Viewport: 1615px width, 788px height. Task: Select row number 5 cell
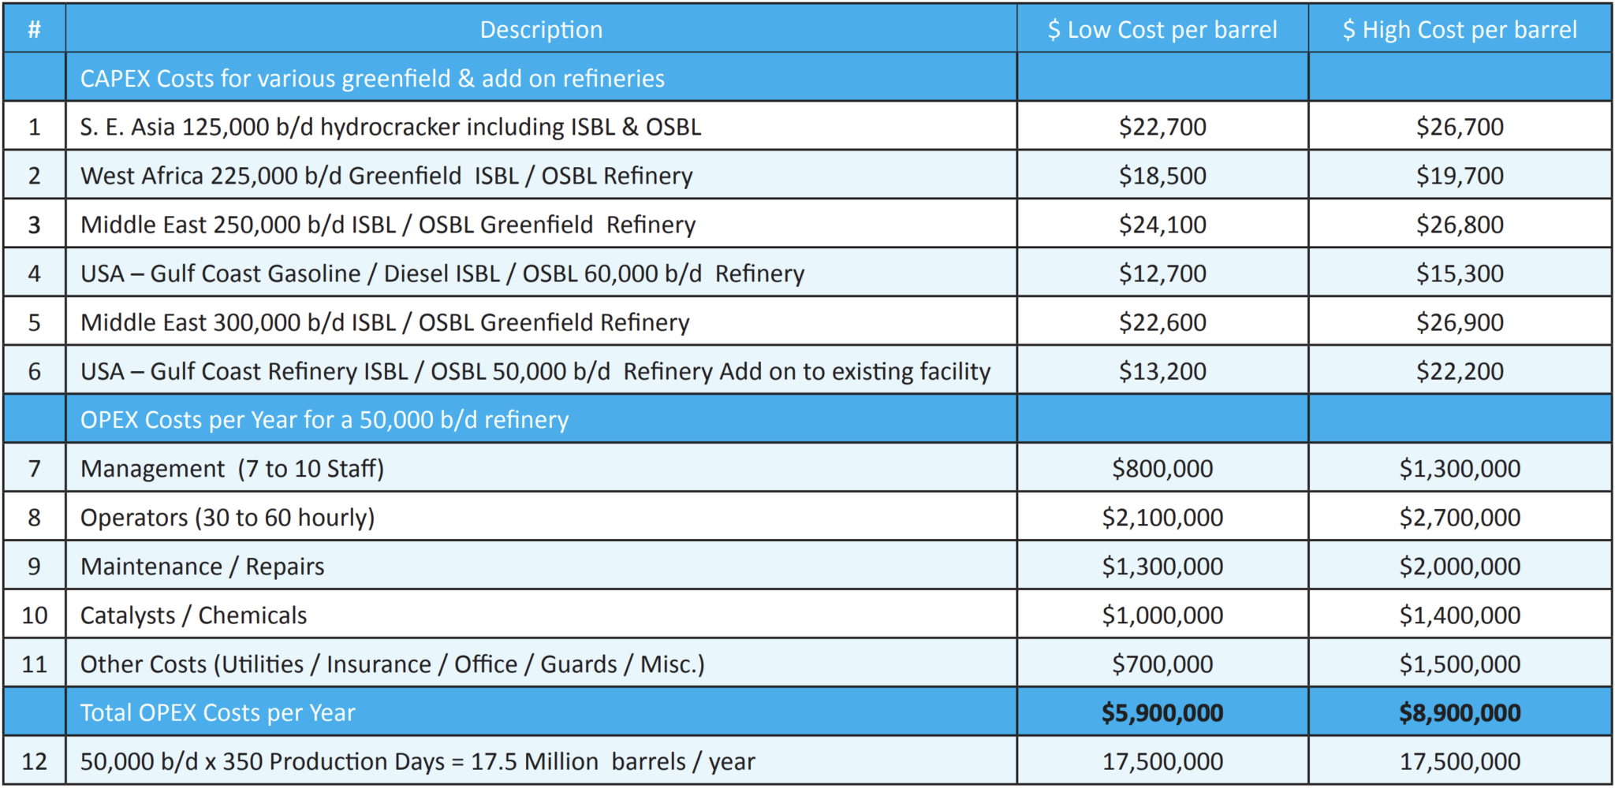point(34,322)
